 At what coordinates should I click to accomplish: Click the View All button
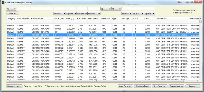tap(13, 14)
